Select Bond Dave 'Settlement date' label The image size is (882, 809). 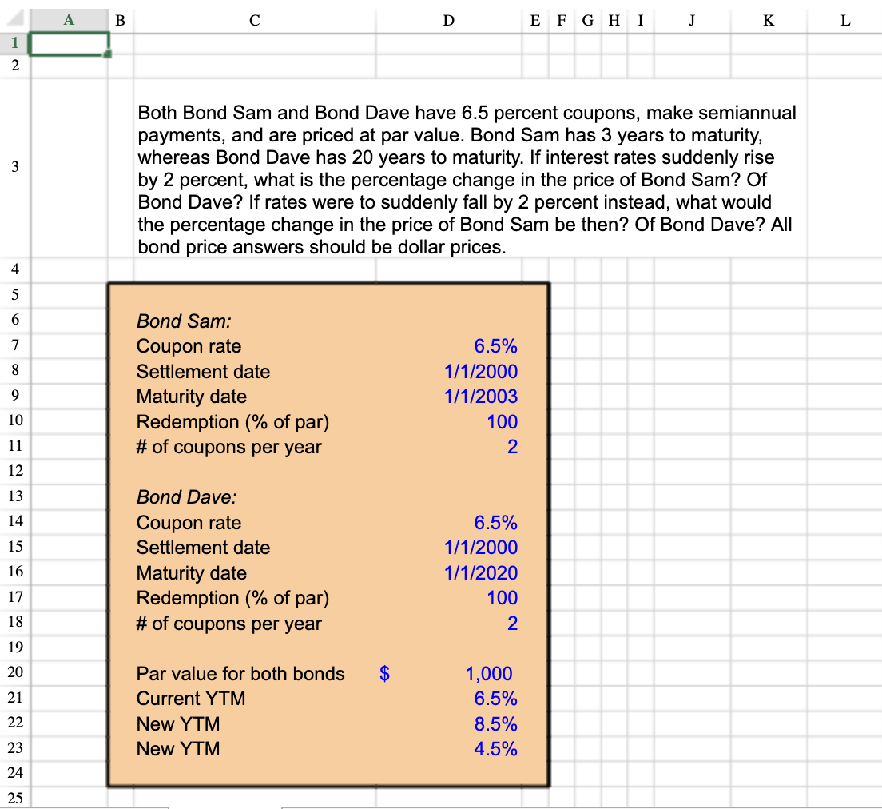coord(203,548)
